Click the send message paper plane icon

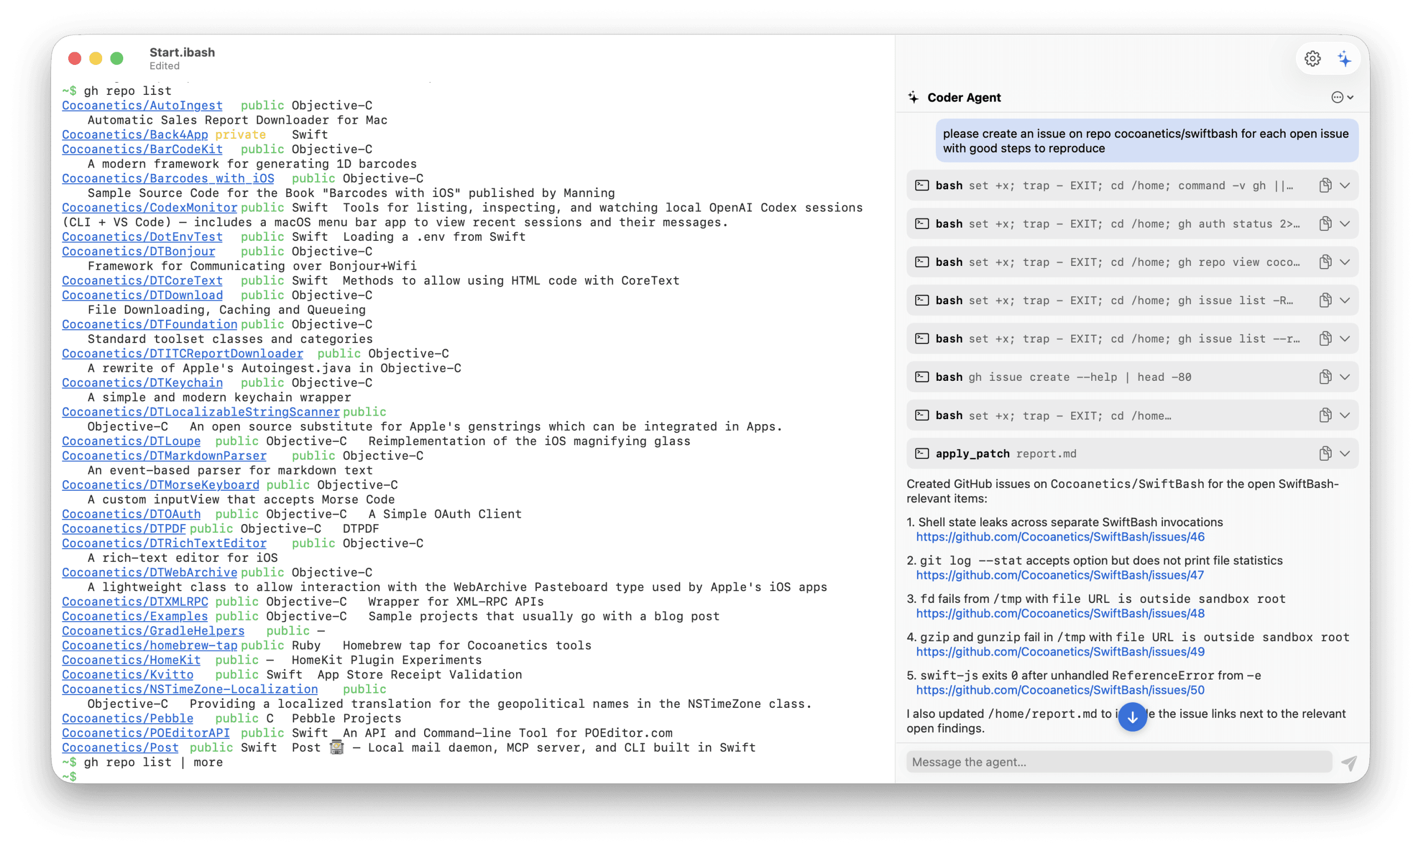[1348, 762]
